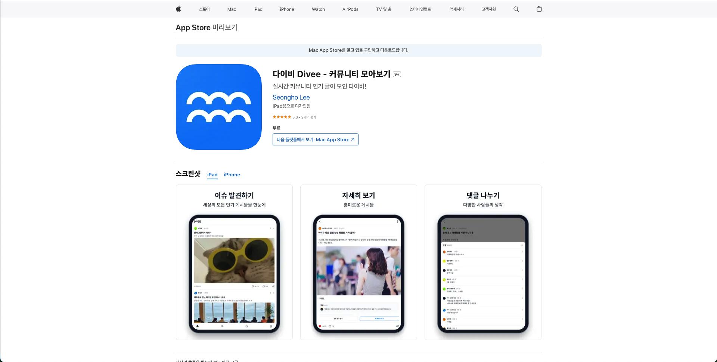
Task: Open the Watch menu item
Action: [x=319, y=9]
